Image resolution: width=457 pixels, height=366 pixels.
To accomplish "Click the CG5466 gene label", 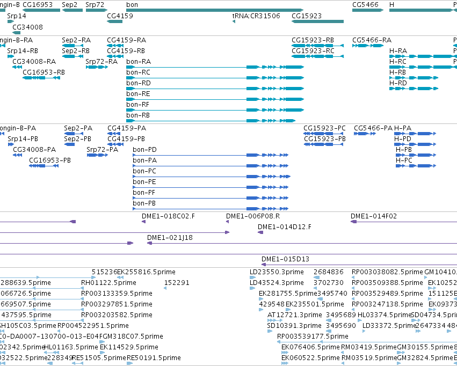I will (365, 5).
